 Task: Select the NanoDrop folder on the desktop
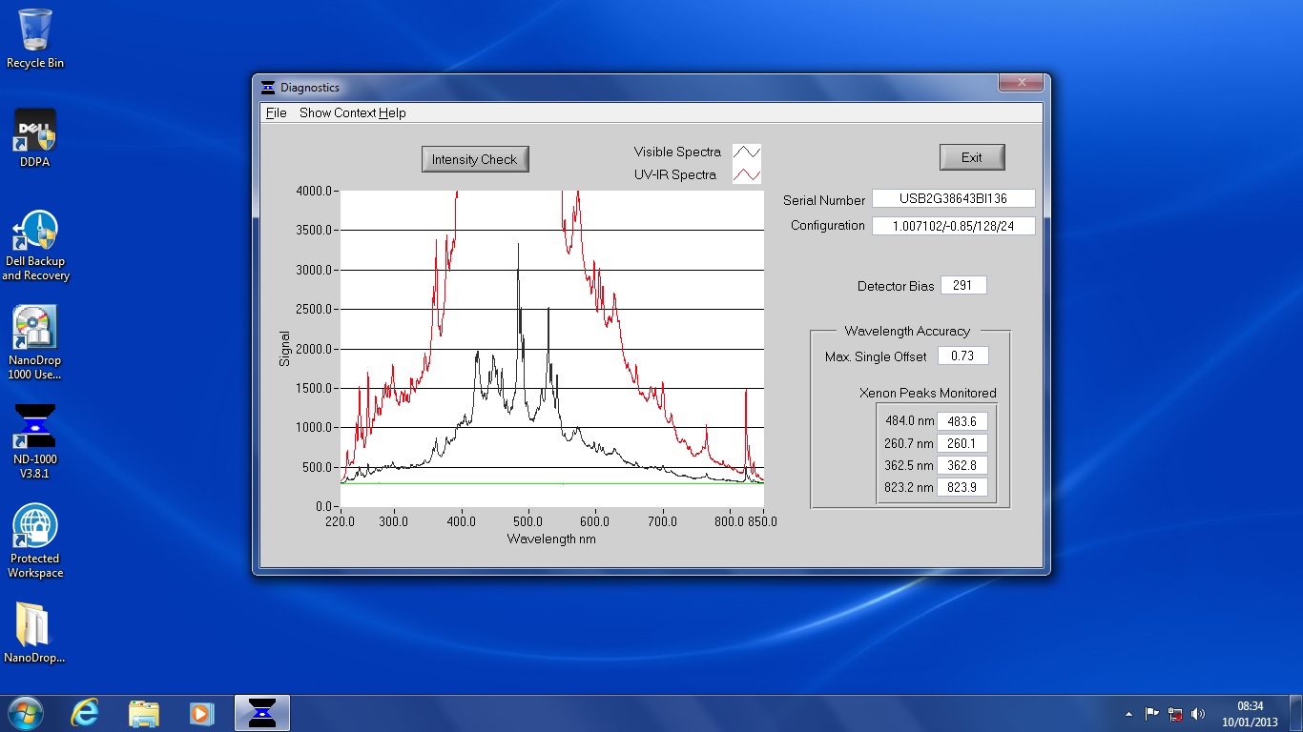35,632
